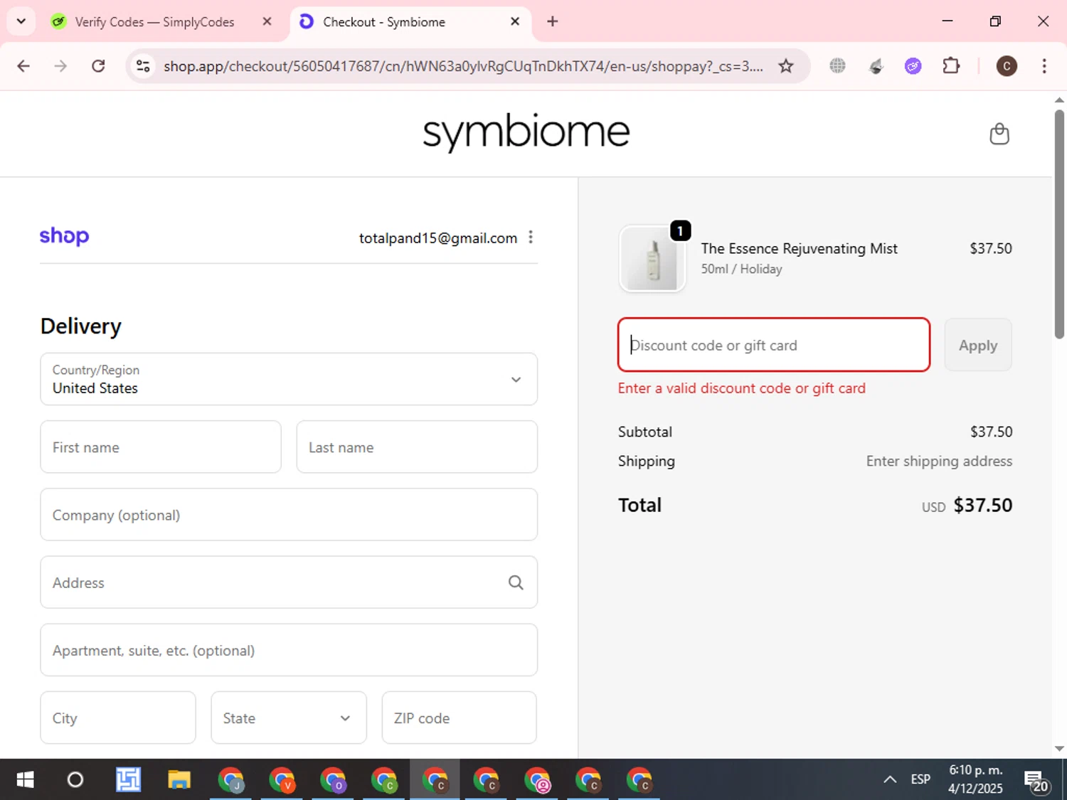
Task: Click the Essence Rejuvenating Mist thumbnail
Action: tap(653, 259)
